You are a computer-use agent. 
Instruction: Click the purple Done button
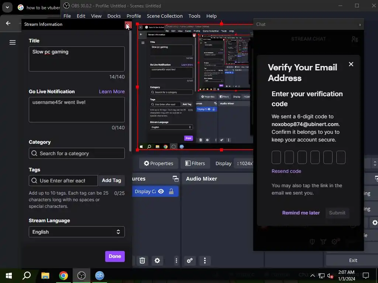click(115, 256)
